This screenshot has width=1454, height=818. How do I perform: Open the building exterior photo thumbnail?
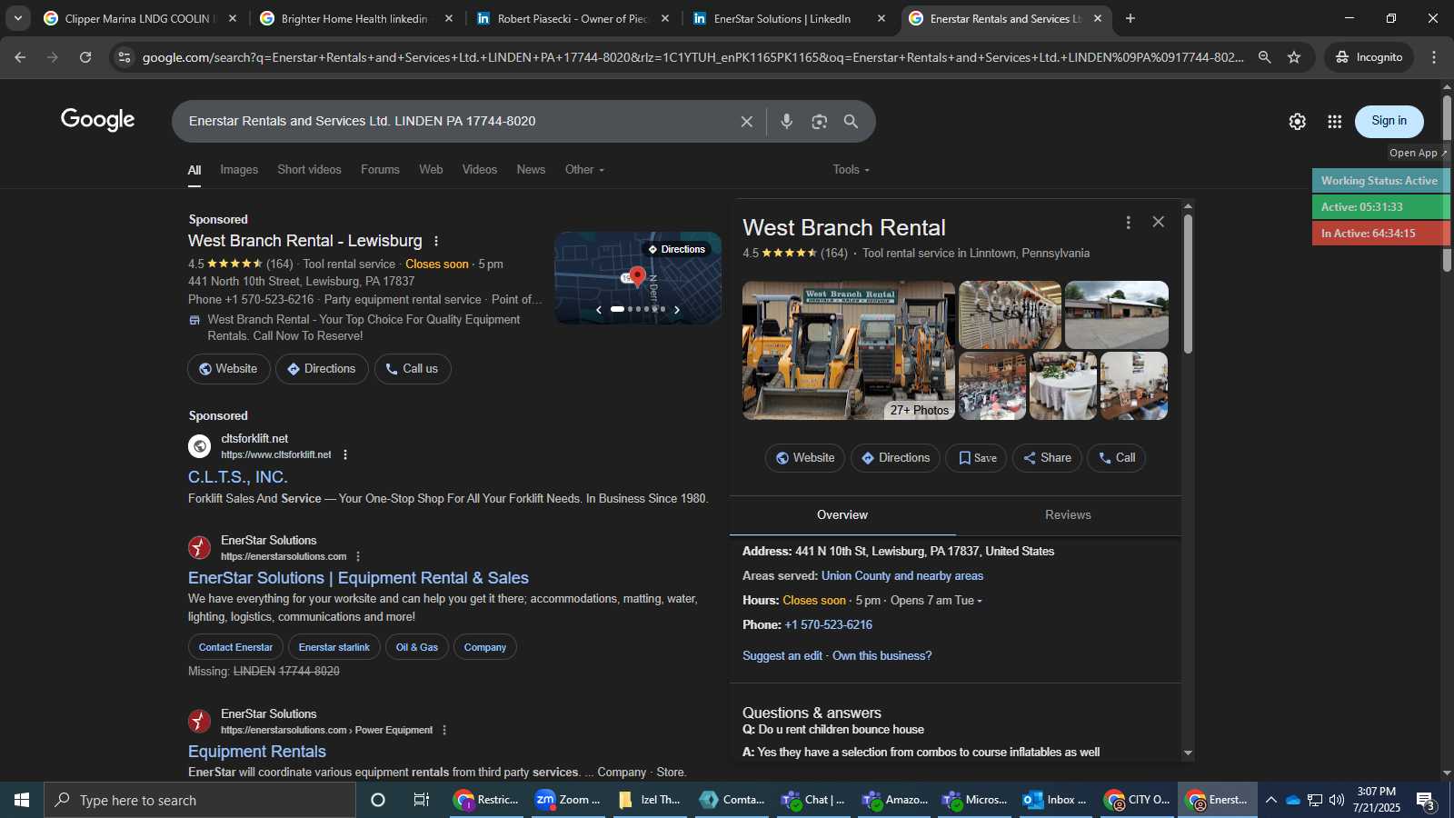tap(1117, 314)
